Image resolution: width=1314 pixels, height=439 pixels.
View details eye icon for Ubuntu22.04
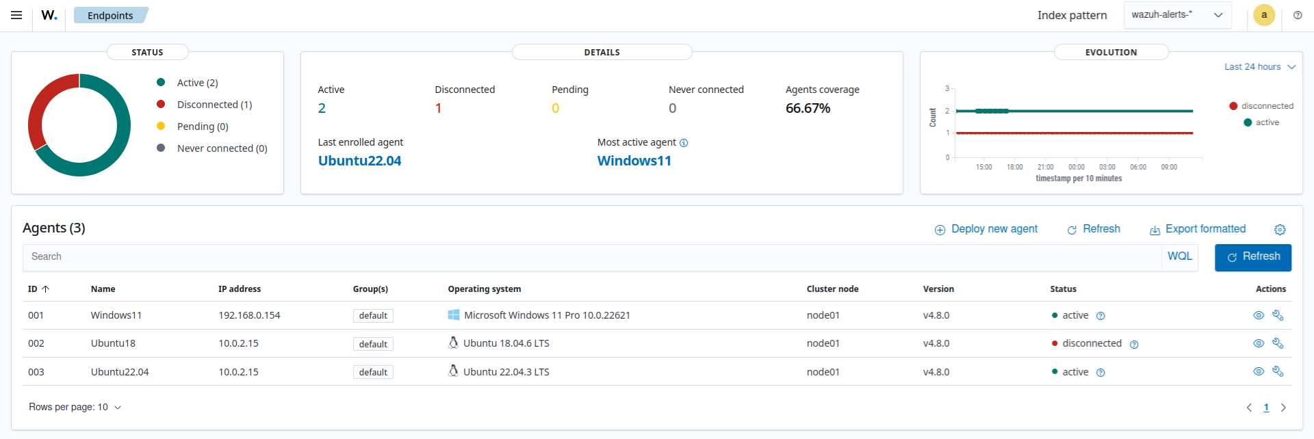click(x=1258, y=371)
